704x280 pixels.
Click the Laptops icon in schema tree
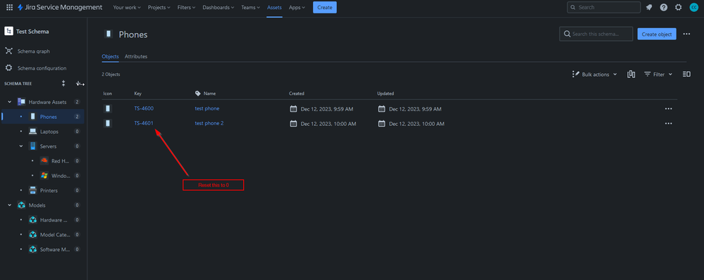coord(33,132)
